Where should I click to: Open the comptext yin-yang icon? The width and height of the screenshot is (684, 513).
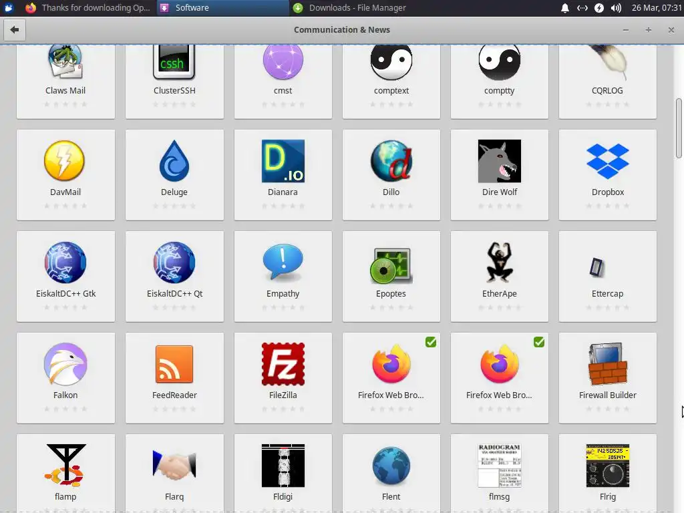click(391, 62)
